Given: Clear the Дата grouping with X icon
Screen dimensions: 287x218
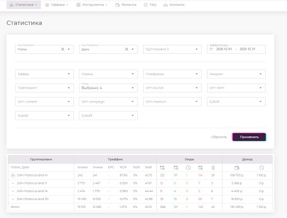Looking at the screenshot, I should (127, 49).
